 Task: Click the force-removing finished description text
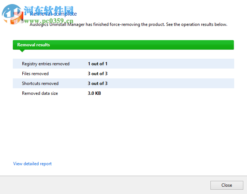[x=128, y=24]
